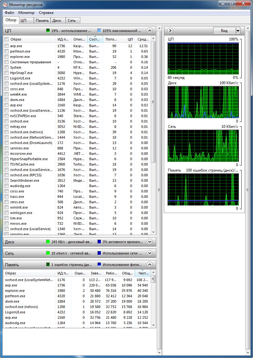253x358 pixels.
Task: Expand the Сеть section chevron
Action: coord(150,253)
